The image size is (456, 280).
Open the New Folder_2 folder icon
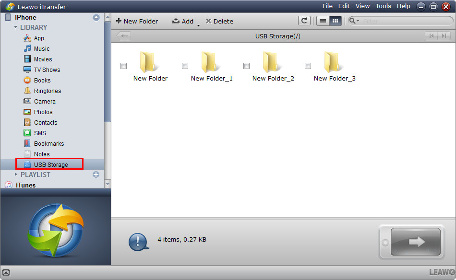[271, 62]
